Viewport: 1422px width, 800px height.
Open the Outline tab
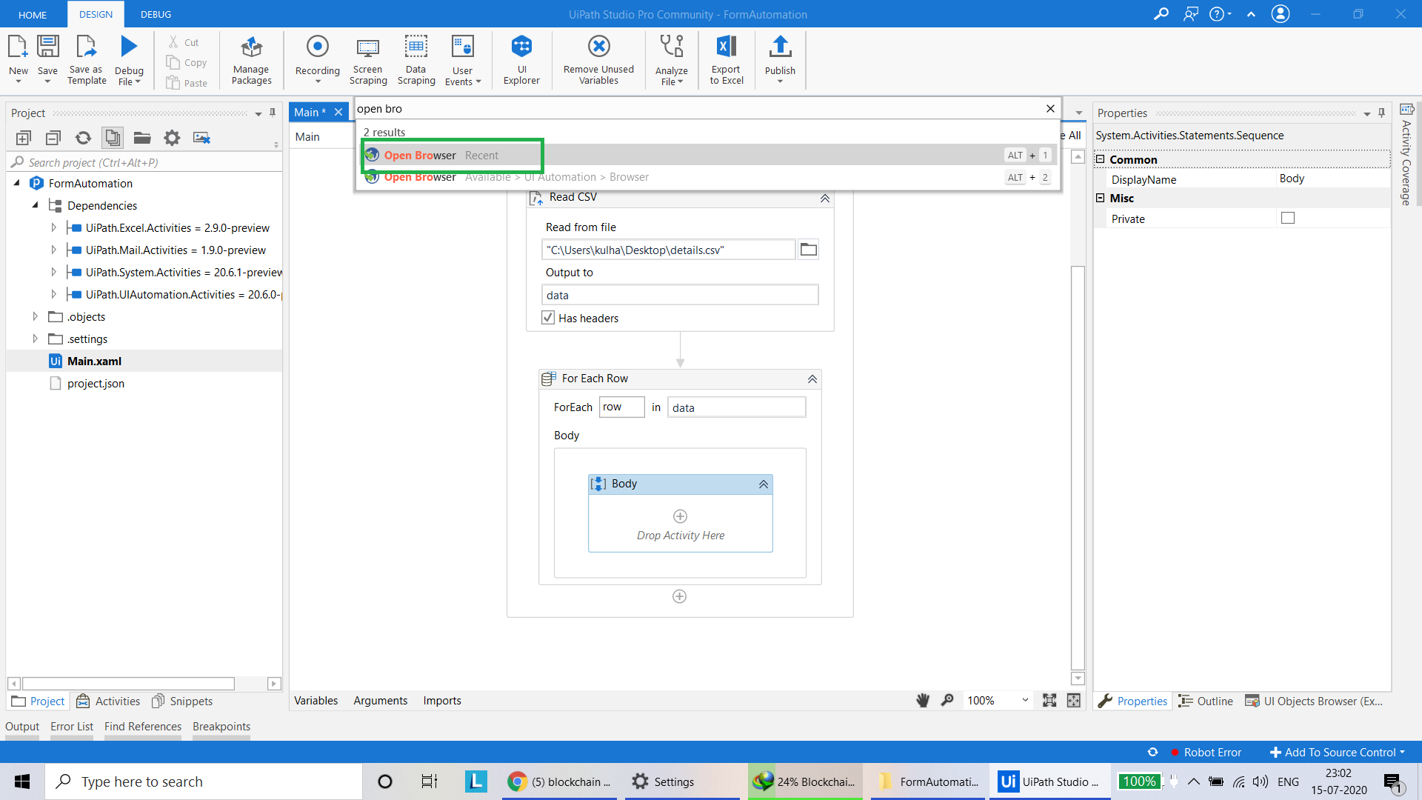[x=1206, y=701]
